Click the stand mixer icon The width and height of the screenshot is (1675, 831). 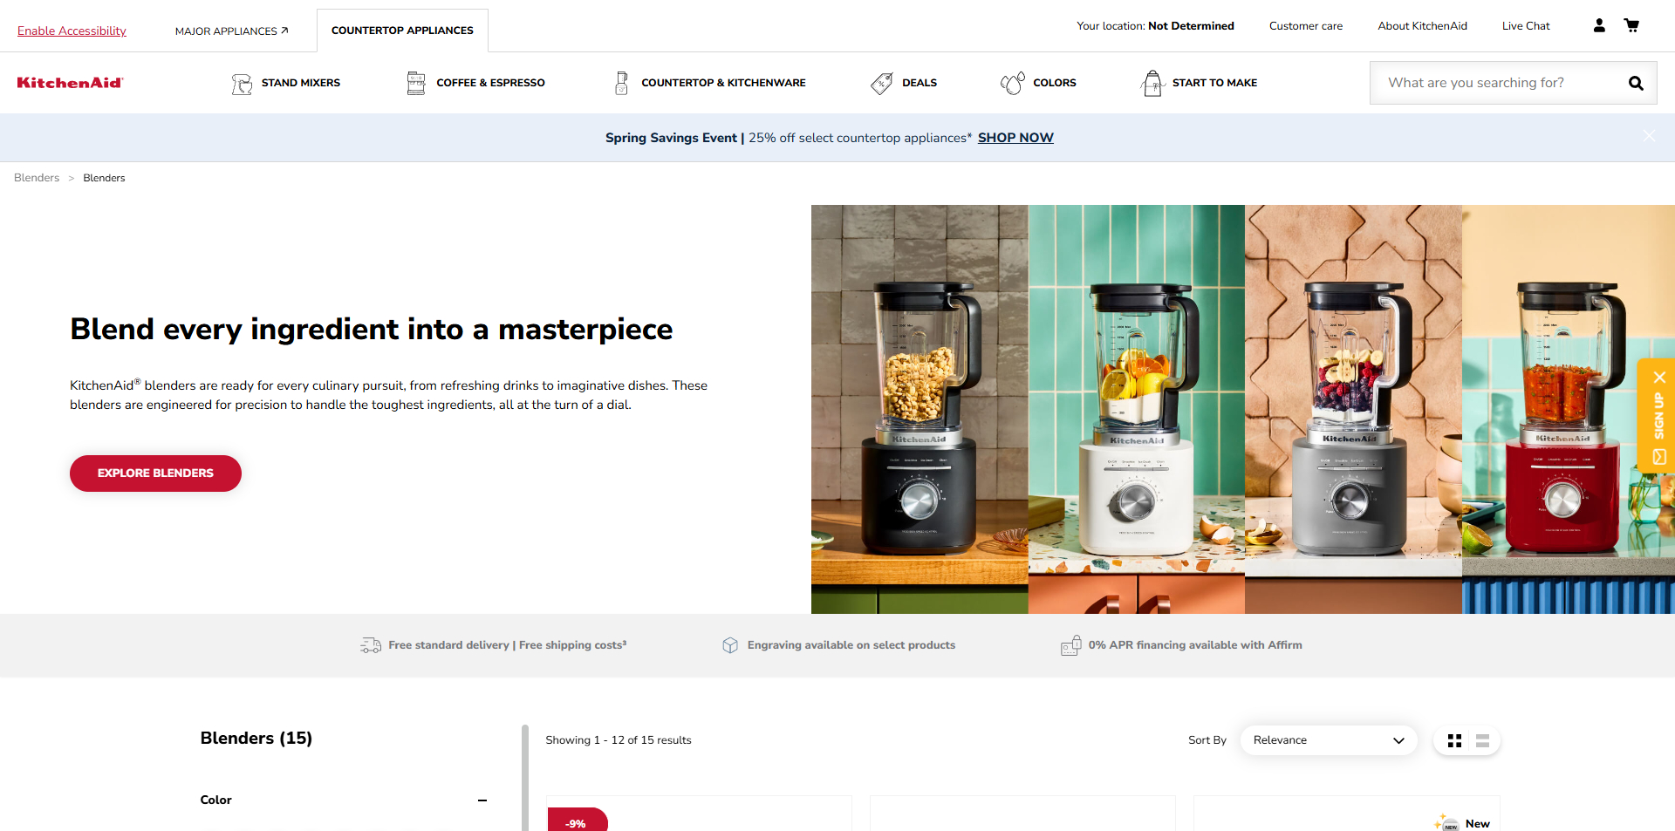pos(242,84)
